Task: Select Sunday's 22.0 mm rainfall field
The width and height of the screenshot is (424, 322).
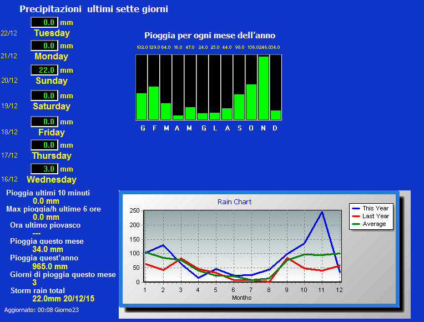Action: pos(44,70)
